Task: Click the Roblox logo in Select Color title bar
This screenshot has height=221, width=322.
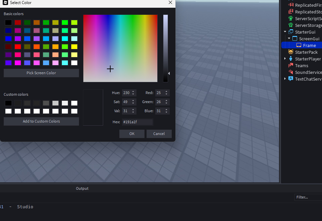Action: point(5,2)
